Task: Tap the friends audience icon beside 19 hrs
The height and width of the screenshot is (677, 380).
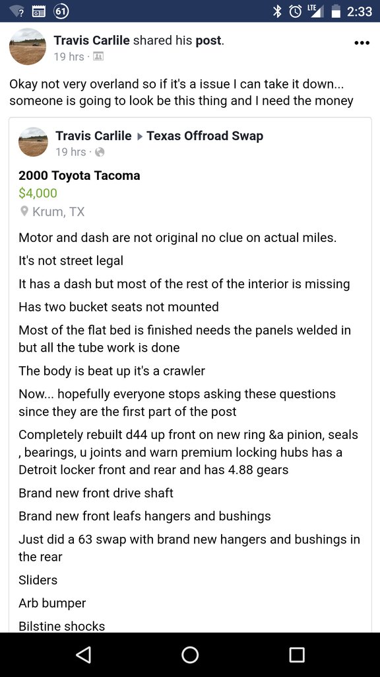Action: click(x=98, y=57)
